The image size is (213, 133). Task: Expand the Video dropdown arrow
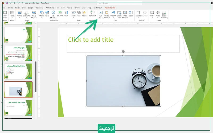[x=152, y=18]
